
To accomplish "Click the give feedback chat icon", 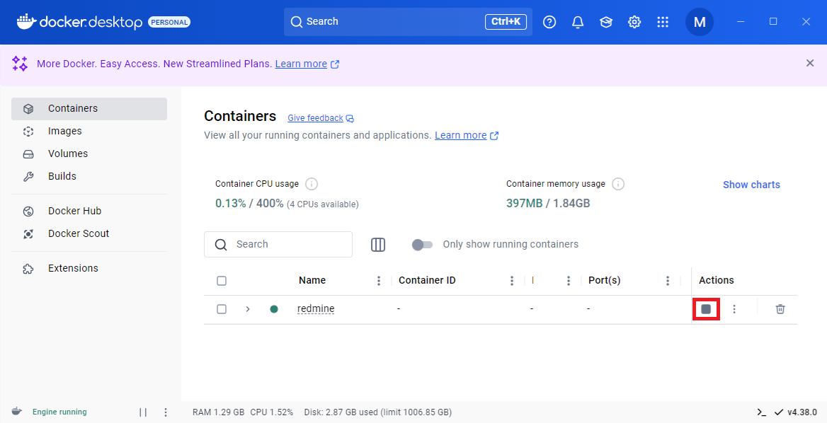I will coord(350,119).
